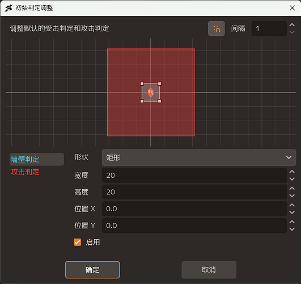Click the 宽度 input field
The image size is (301, 284).
coord(194,176)
